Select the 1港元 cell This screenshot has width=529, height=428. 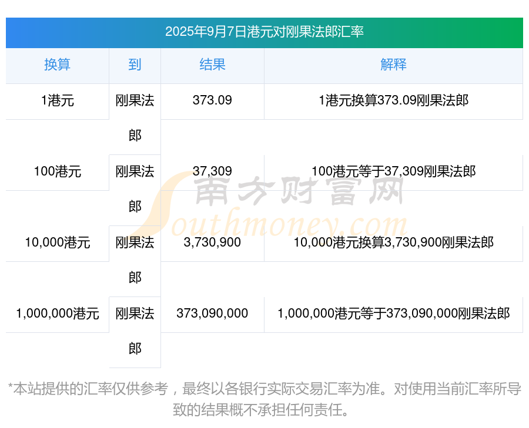click(x=58, y=100)
